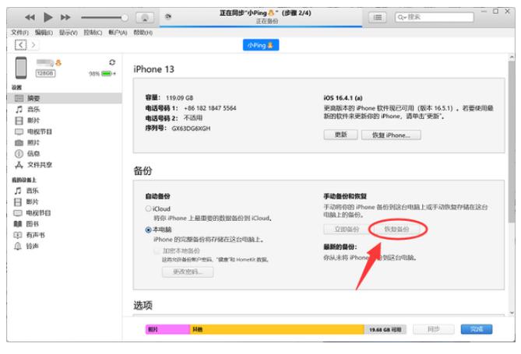This screenshot has height=354, width=521.
Task: Click the previous track rewind icon
Action: (30, 17)
